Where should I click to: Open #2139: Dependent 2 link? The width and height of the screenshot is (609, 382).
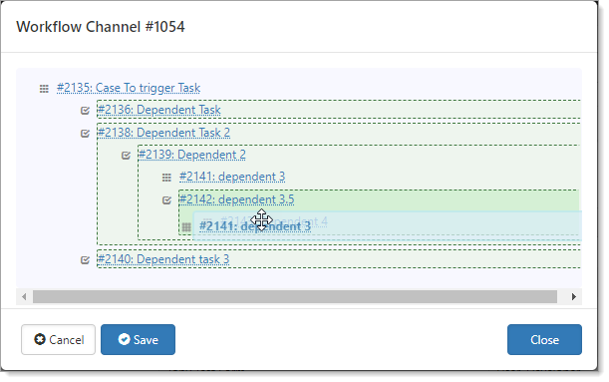click(192, 155)
